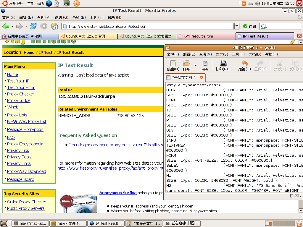Switch to the maxi - 文件浏 taskbar button
This screenshot has height=227, width=303.
click(68, 223)
